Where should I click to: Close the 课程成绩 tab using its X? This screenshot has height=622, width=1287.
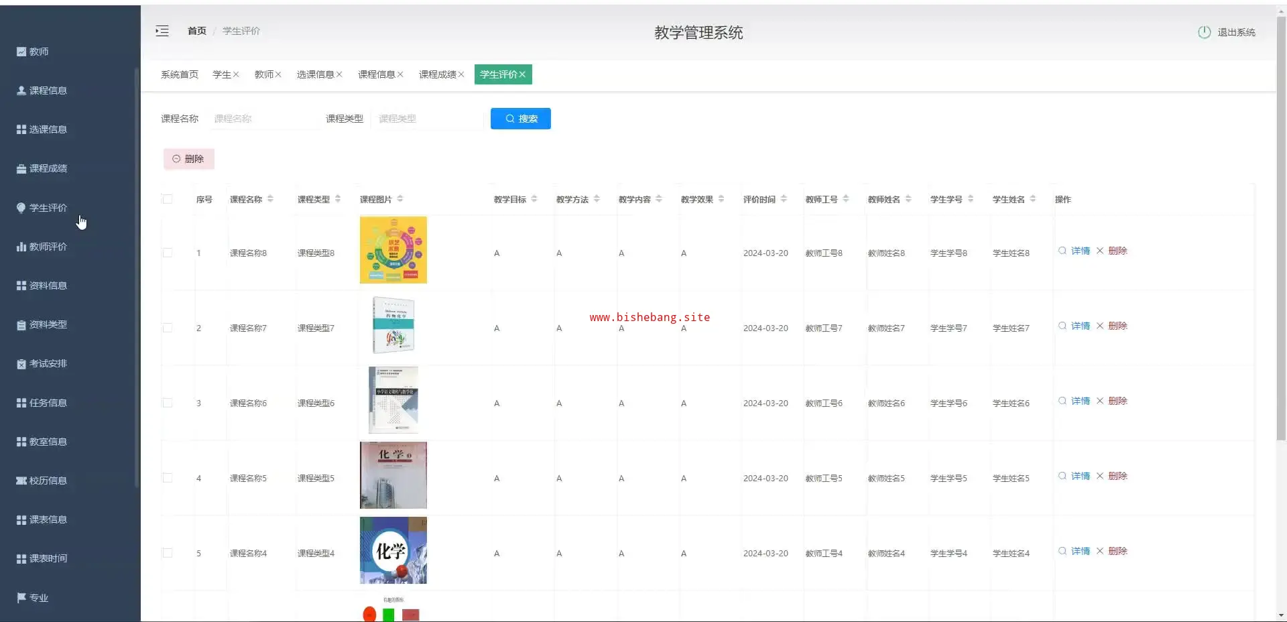(x=461, y=74)
